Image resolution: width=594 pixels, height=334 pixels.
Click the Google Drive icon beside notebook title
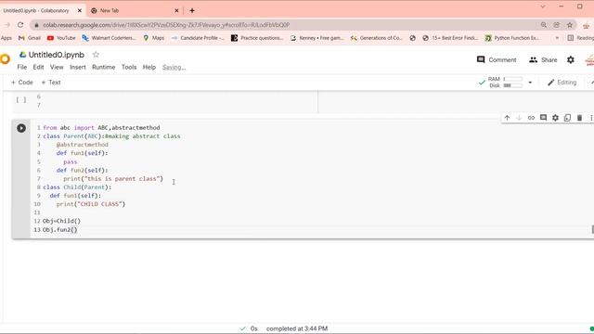tap(22, 55)
